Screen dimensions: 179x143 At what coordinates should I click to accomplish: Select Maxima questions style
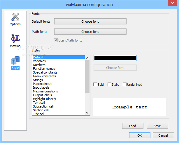(59, 91)
